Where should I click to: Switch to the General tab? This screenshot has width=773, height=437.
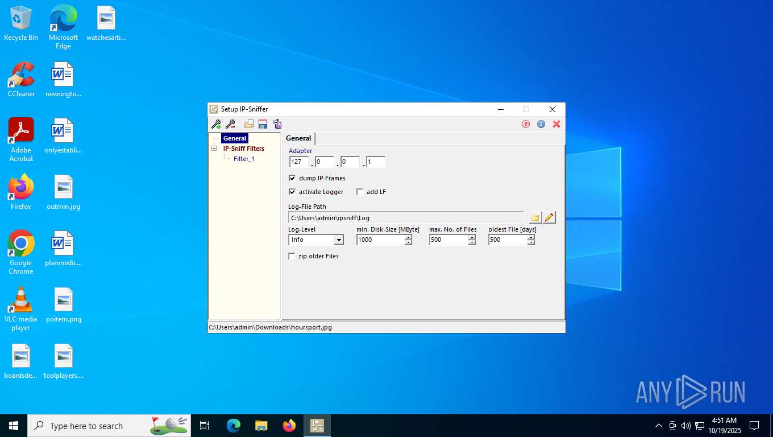point(298,138)
